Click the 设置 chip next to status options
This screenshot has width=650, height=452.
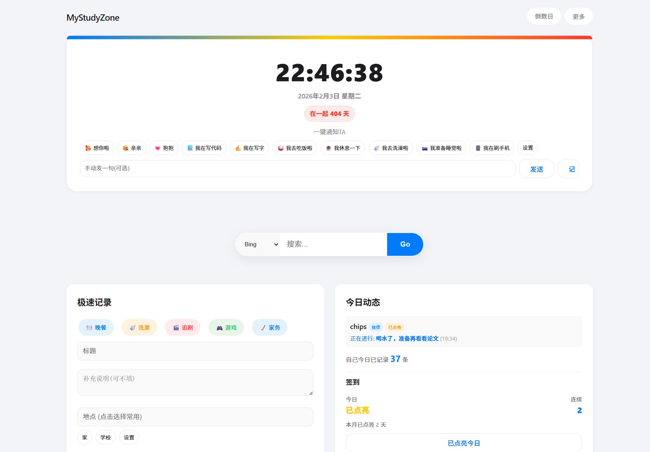(528, 148)
